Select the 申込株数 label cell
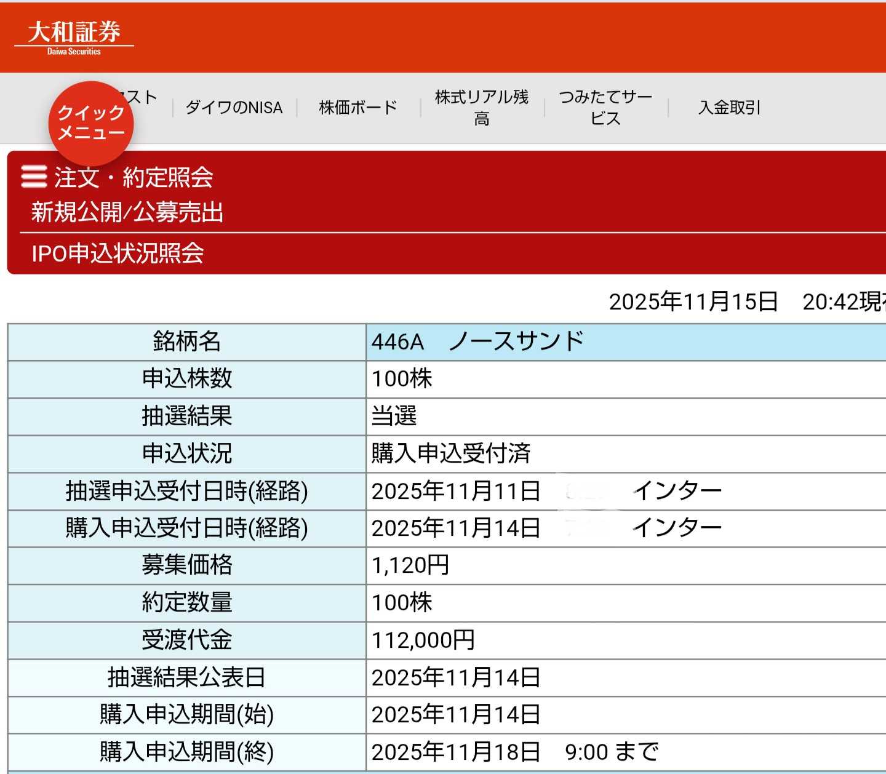Image resolution: width=886 pixels, height=774 pixels. pyautogui.click(x=187, y=378)
